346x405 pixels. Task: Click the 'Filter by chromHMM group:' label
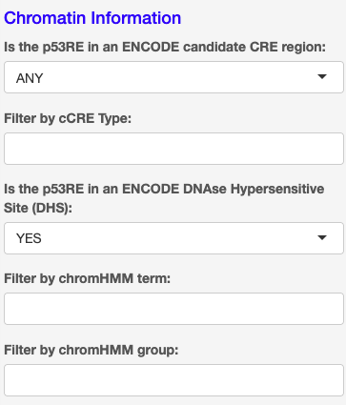coord(92,350)
